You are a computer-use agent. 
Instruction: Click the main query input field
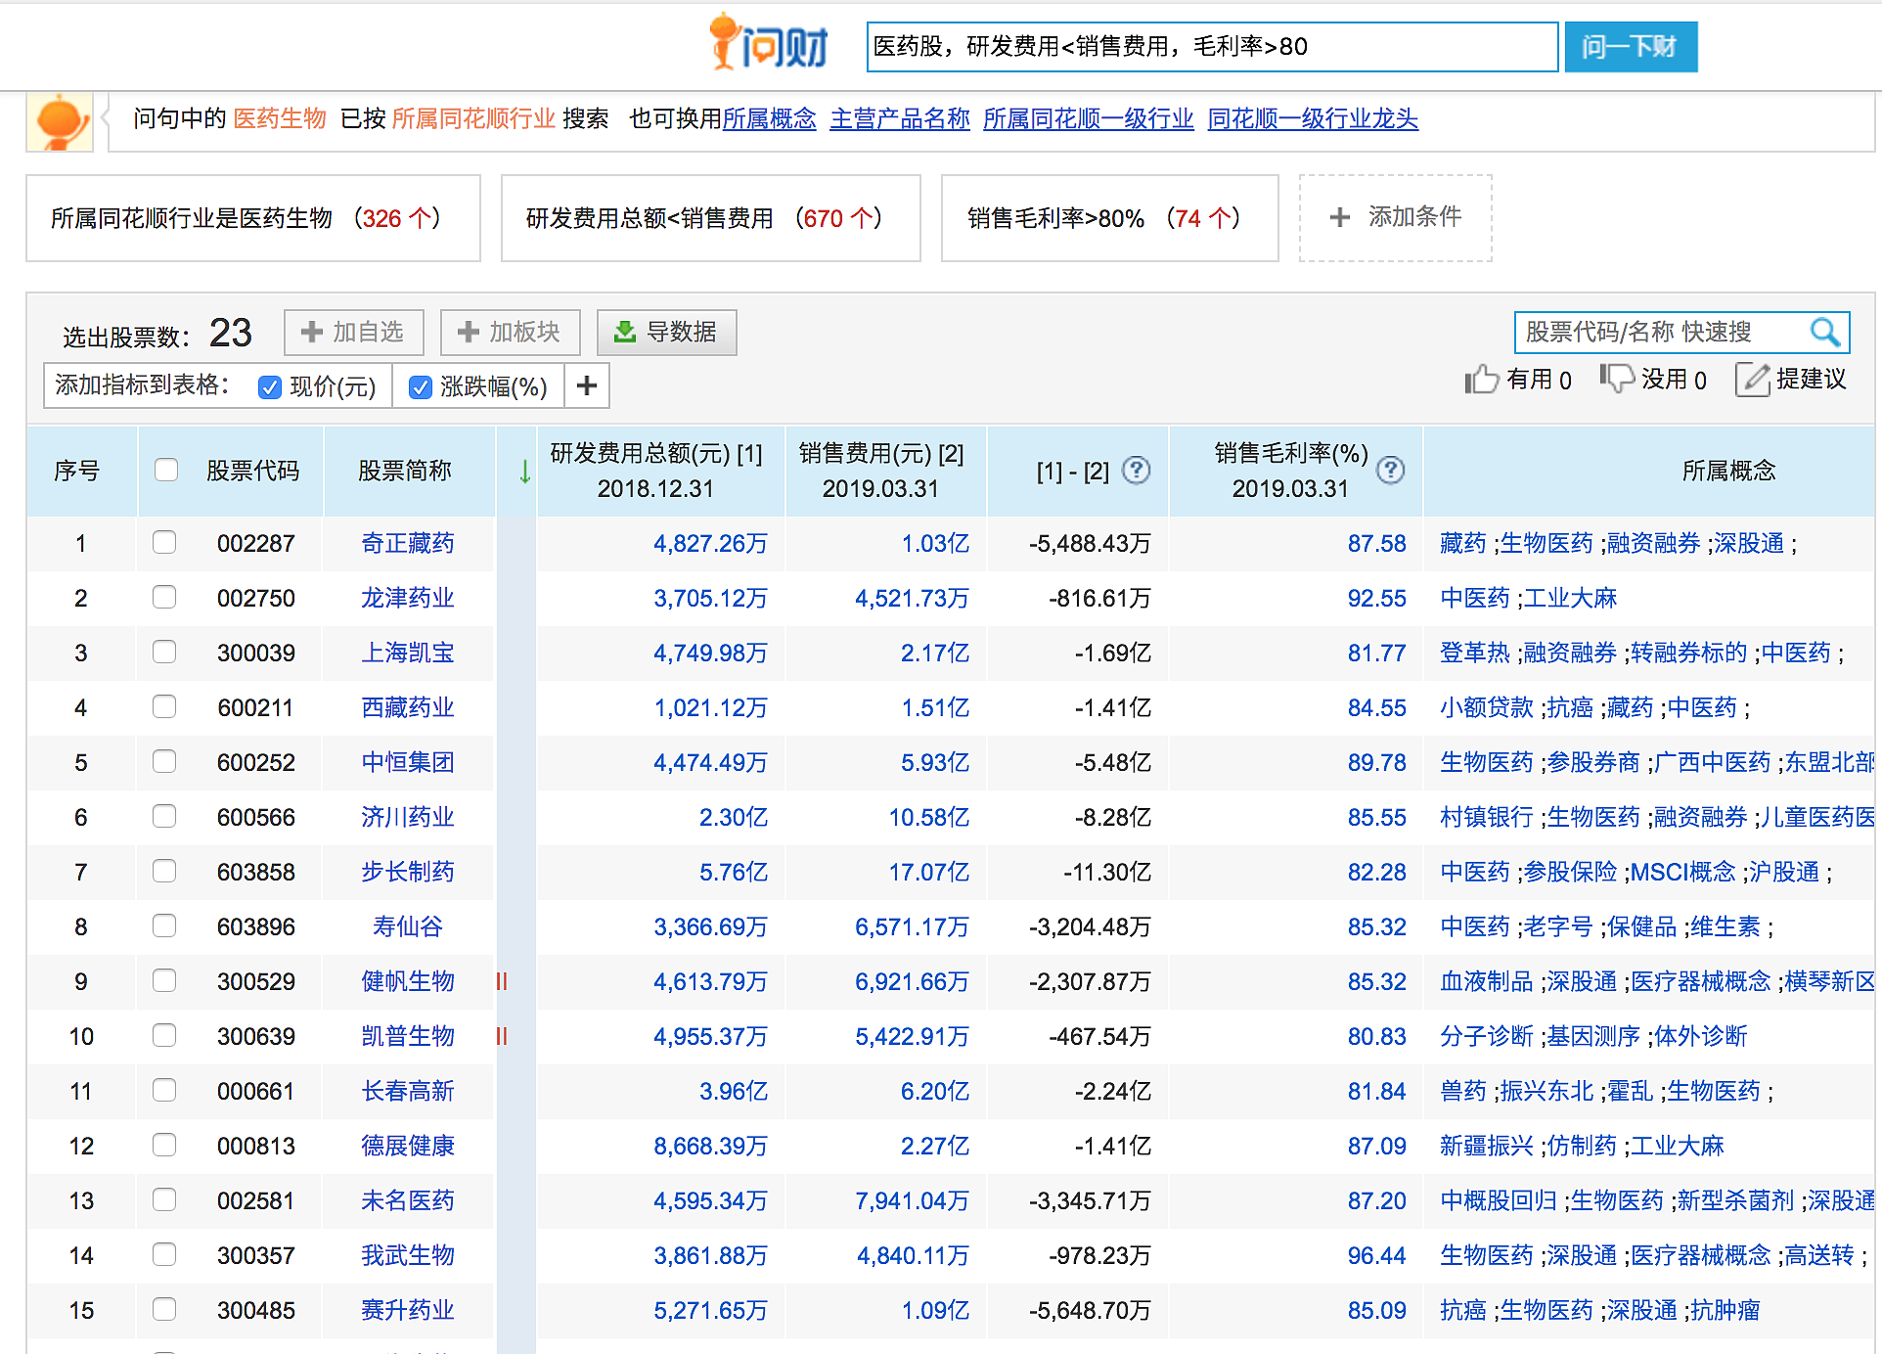(1211, 47)
